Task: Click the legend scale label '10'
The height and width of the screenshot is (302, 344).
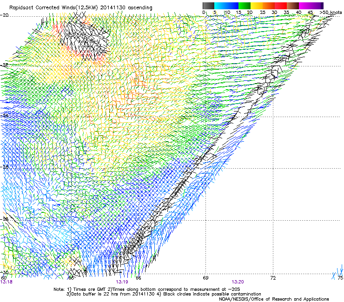Action: coord(227,12)
